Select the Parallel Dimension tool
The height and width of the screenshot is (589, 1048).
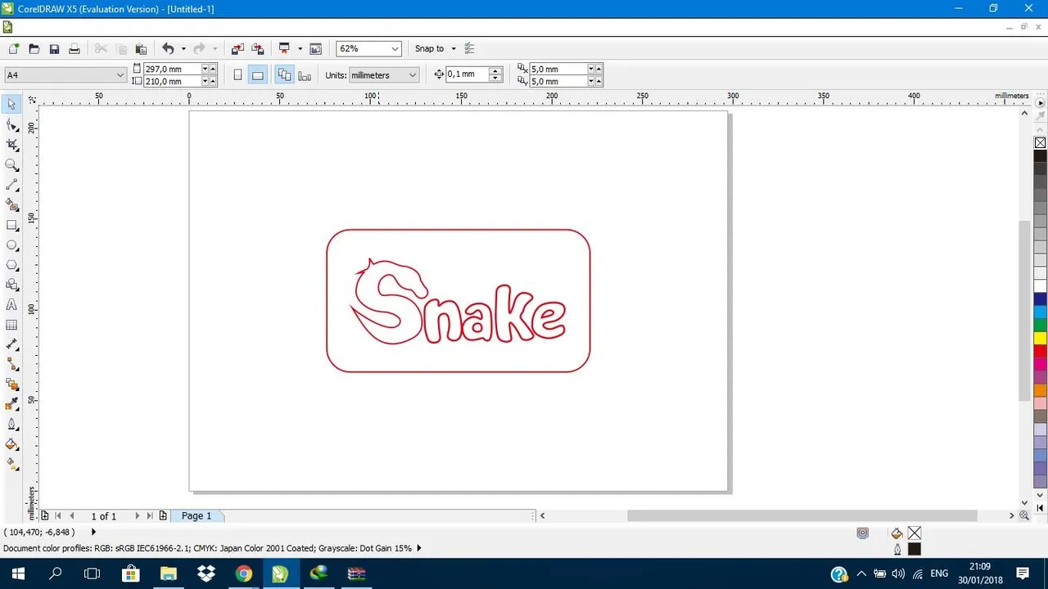click(x=11, y=344)
